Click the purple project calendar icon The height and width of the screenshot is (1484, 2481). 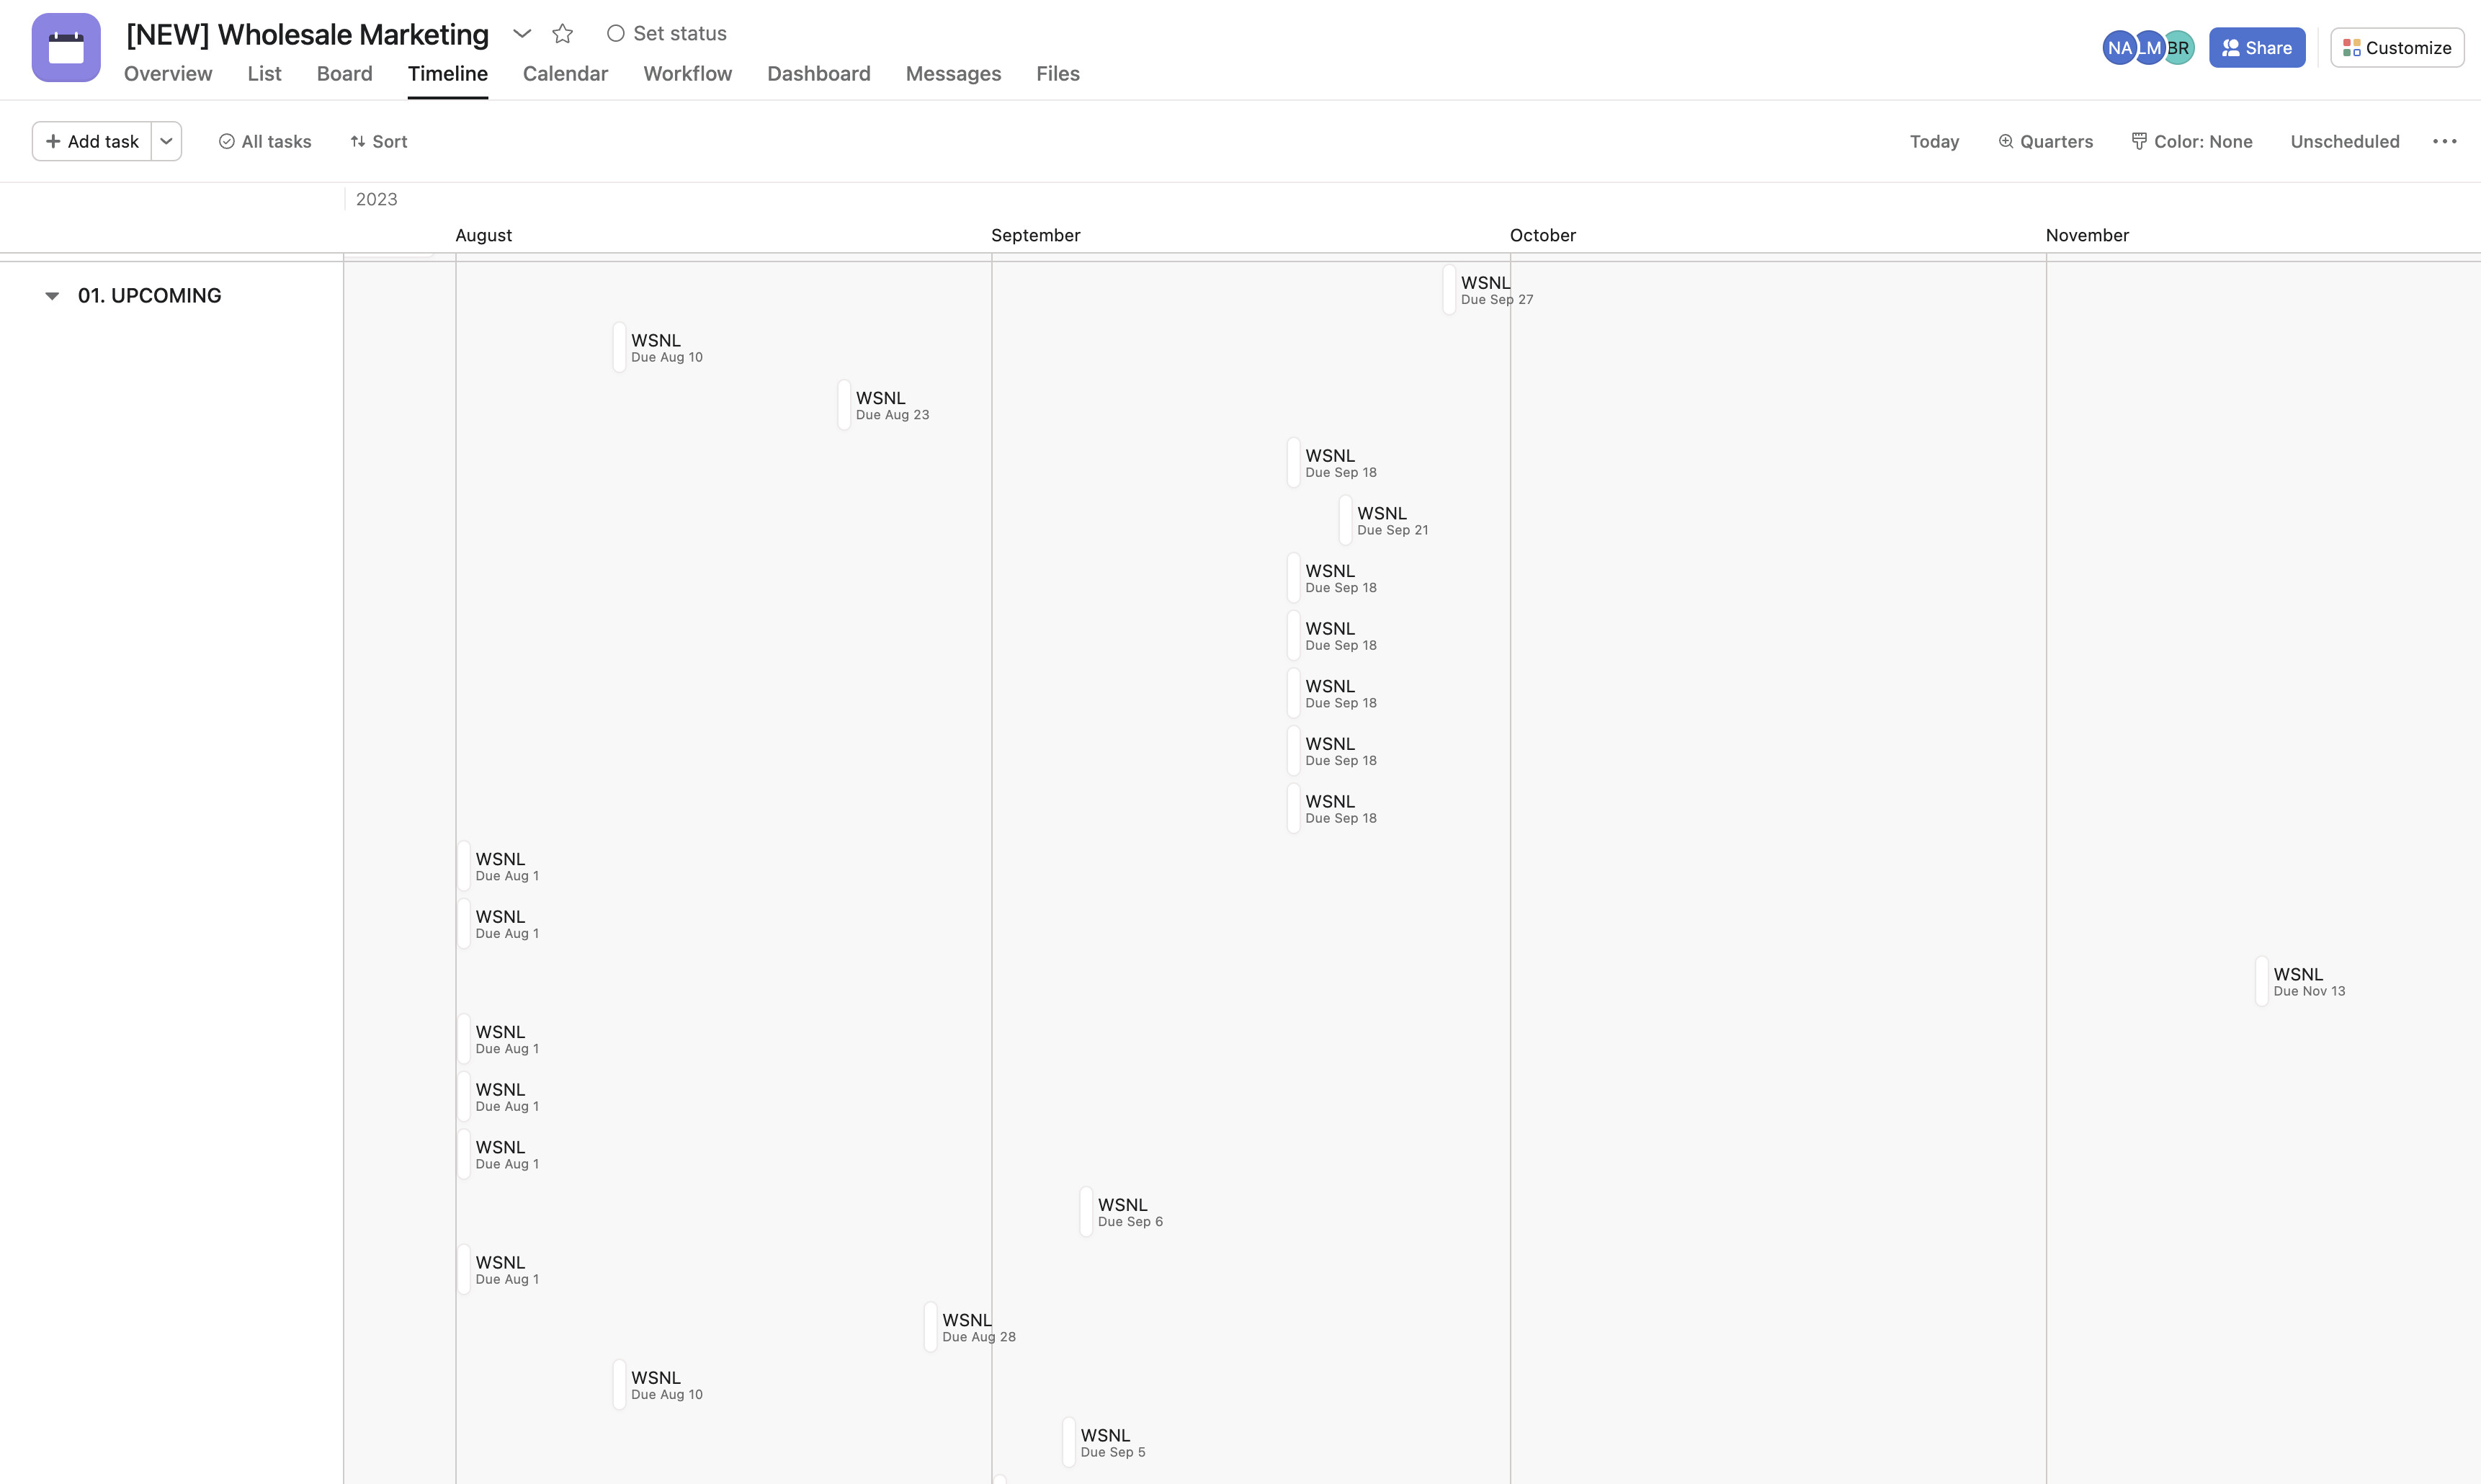[x=66, y=47]
